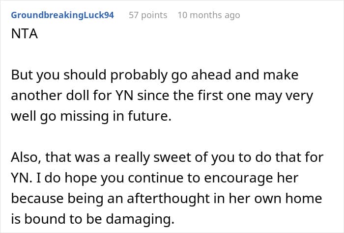344x233 pixels.
Task: Click the word 'doll' in the comment
Action: click(x=77, y=96)
